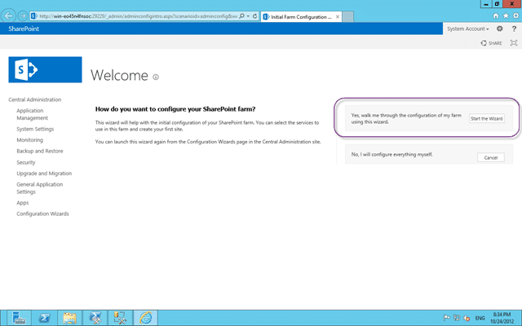
Task: Click the search magnifier in address bar
Action: tap(241, 16)
